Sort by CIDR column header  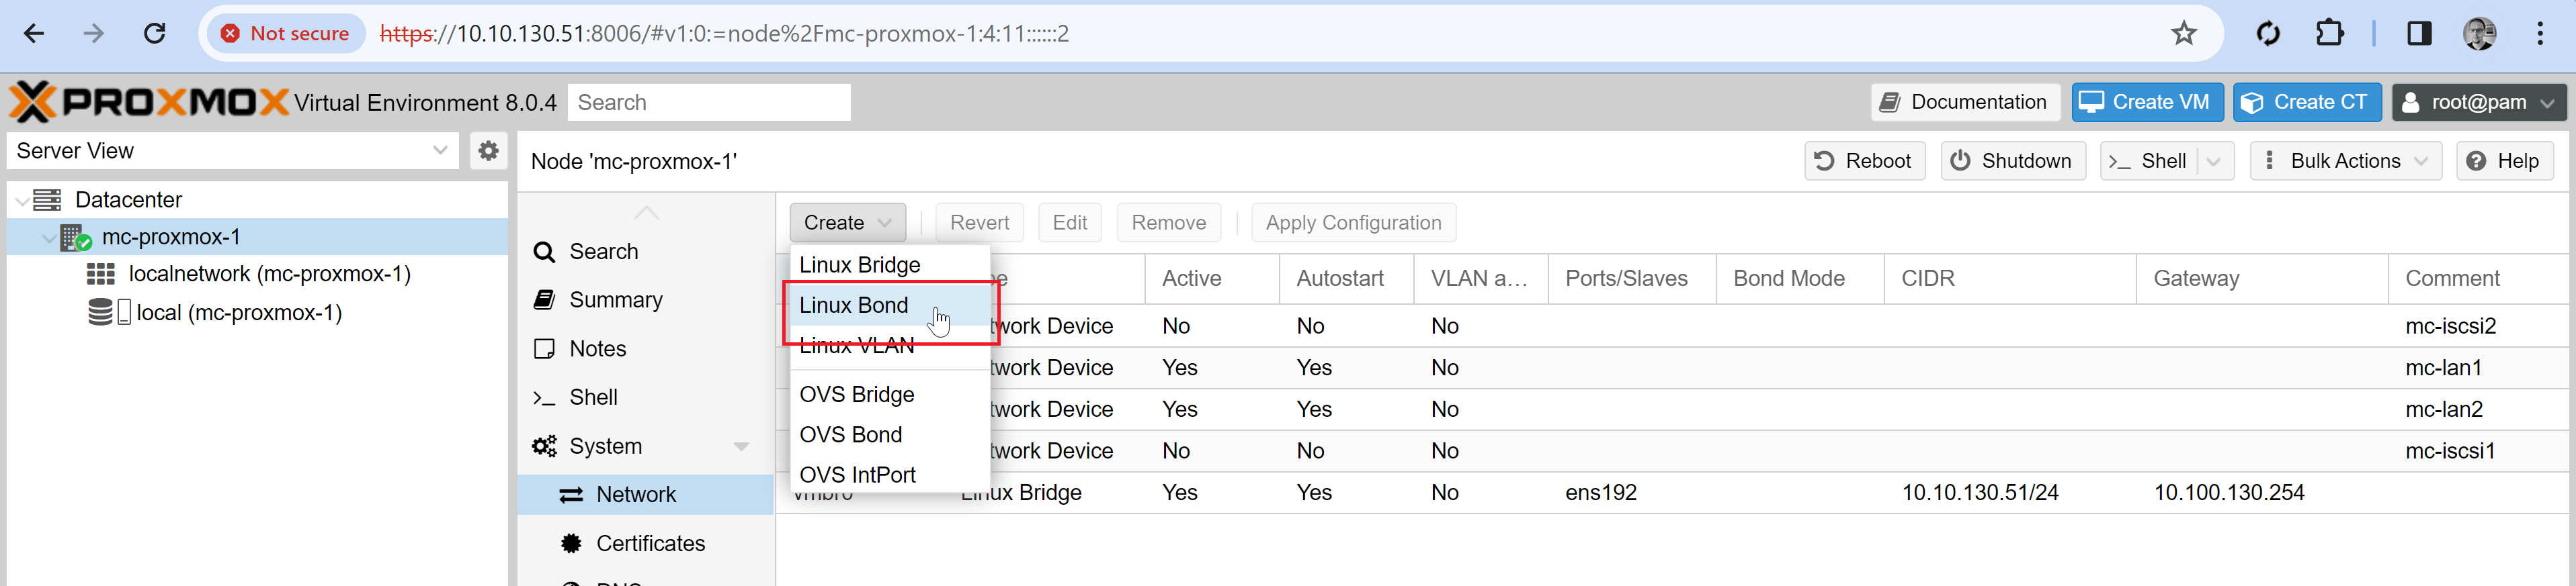coord(2010,279)
